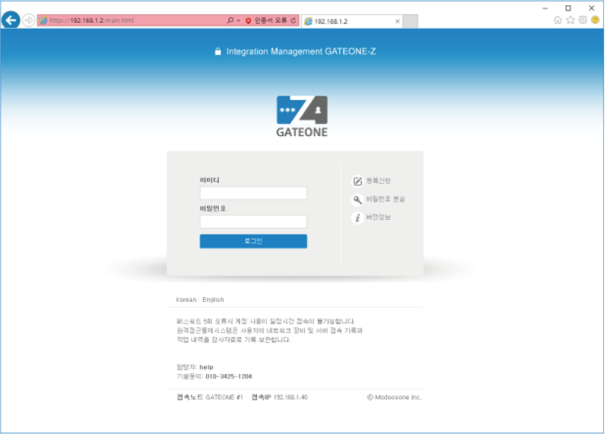Click the 192.168.1.40 access IP

(x=292, y=399)
